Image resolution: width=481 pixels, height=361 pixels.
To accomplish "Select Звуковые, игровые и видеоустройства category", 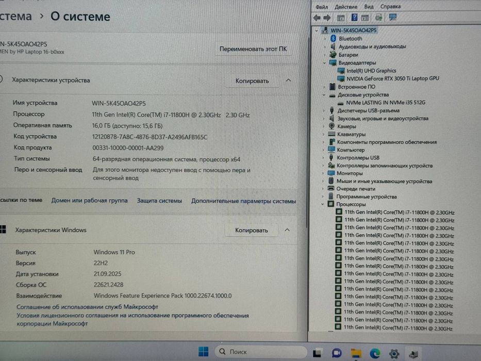I will (383, 118).
